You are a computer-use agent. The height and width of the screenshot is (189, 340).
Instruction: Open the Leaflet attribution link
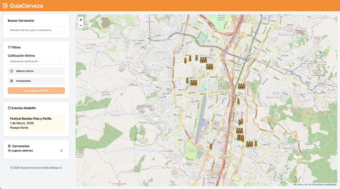pos(299,185)
